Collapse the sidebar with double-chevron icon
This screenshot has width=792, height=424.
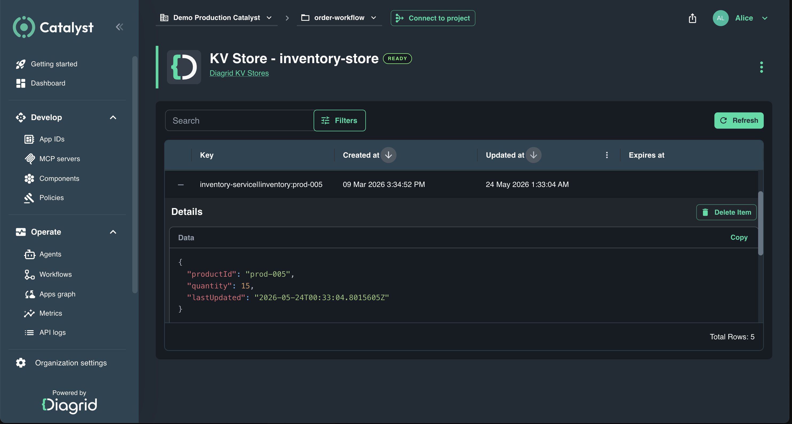pos(119,27)
